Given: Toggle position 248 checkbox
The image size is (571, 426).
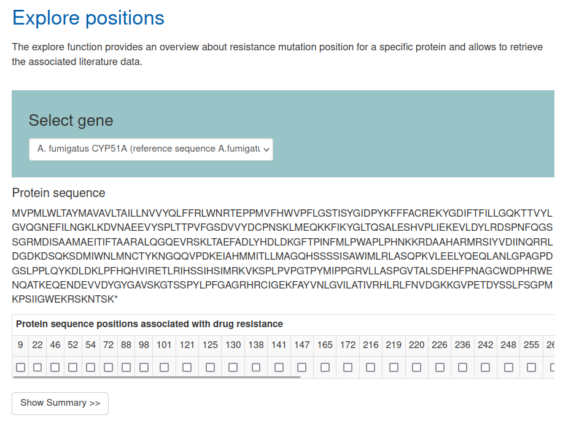Looking at the screenshot, I should 509,368.
